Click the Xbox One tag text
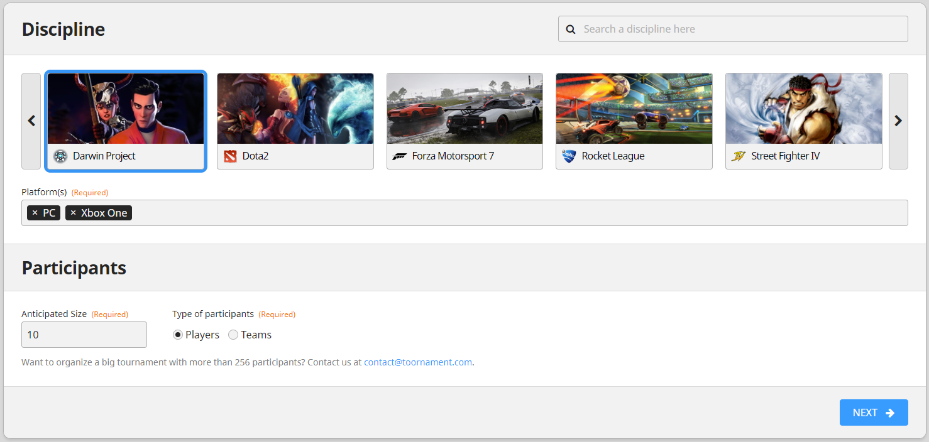The width and height of the screenshot is (929, 442). point(104,213)
